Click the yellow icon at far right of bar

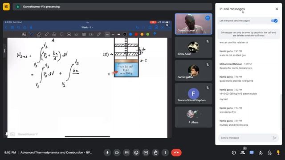click(278, 152)
